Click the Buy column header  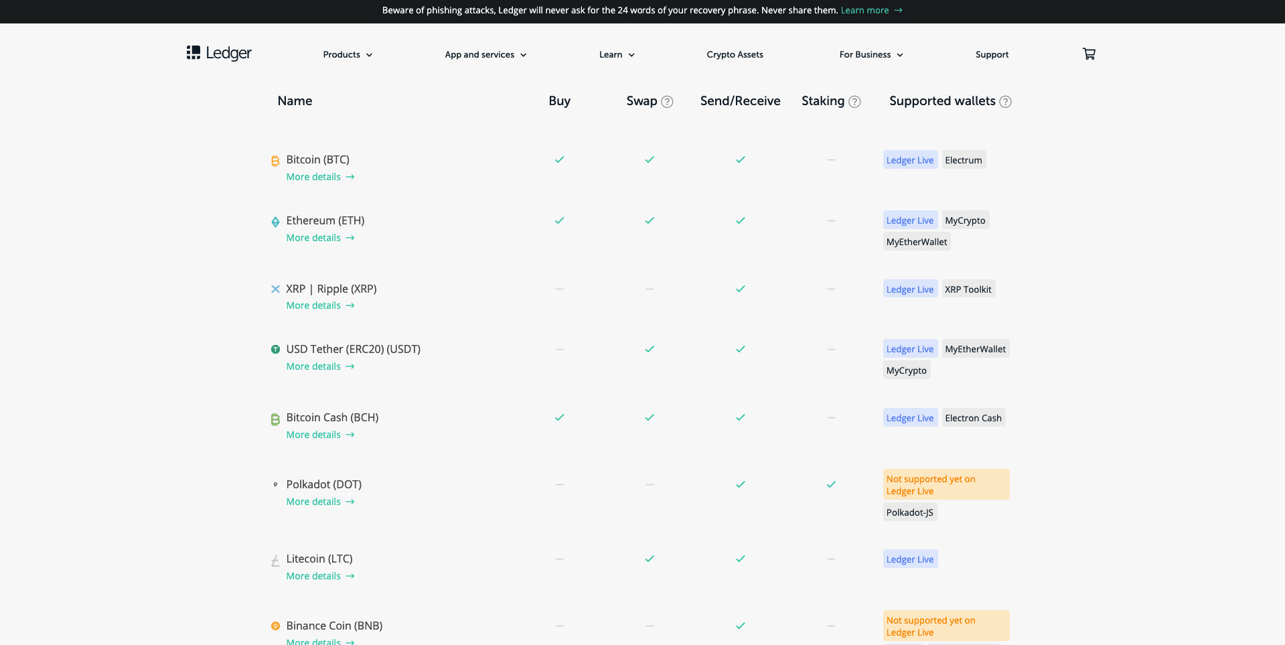[x=560, y=101]
